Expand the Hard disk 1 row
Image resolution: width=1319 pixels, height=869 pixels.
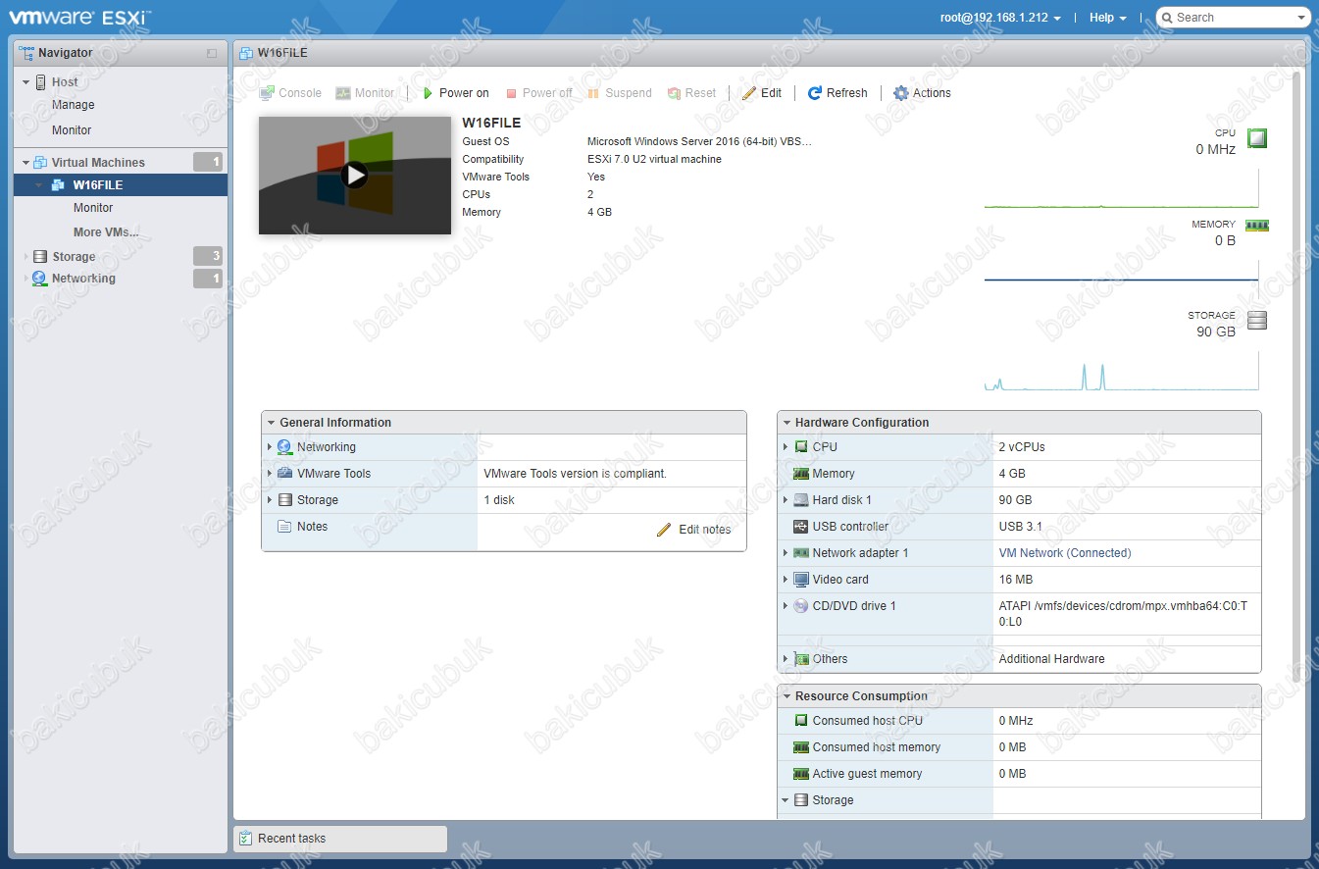point(786,500)
